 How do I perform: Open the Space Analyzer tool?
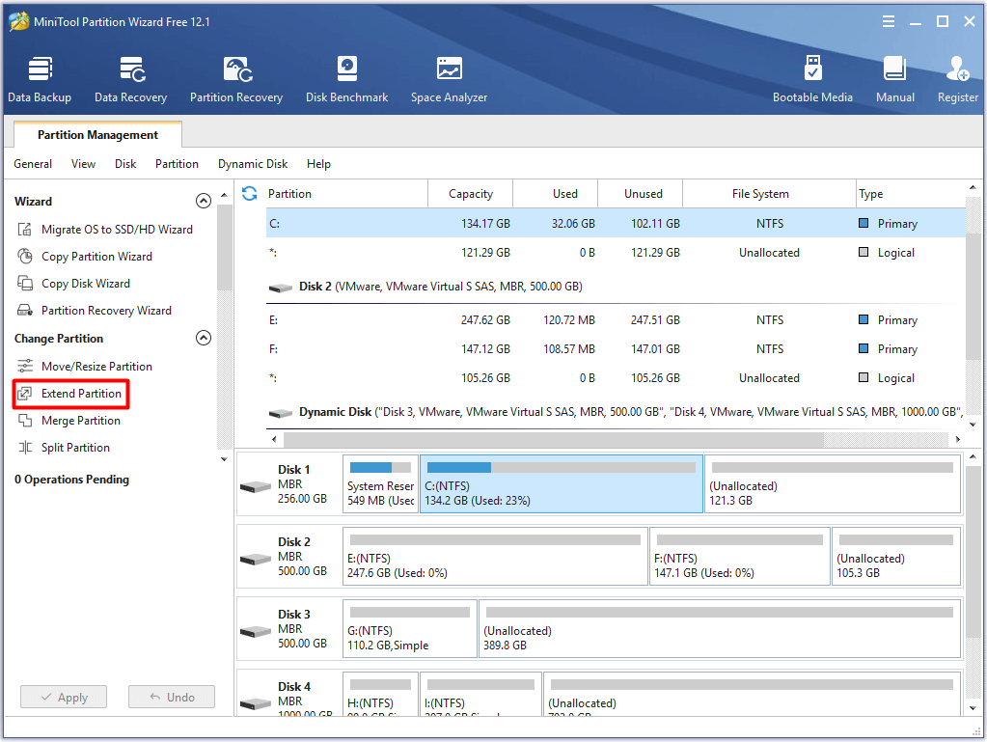click(x=449, y=80)
